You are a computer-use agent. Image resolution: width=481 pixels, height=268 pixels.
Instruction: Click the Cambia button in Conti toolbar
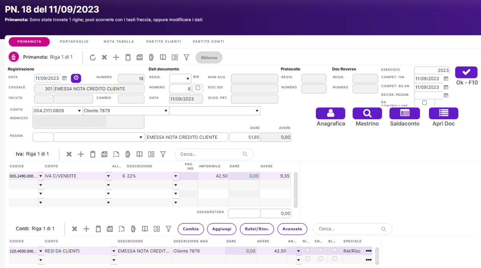pyautogui.click(x=191, y=229)
